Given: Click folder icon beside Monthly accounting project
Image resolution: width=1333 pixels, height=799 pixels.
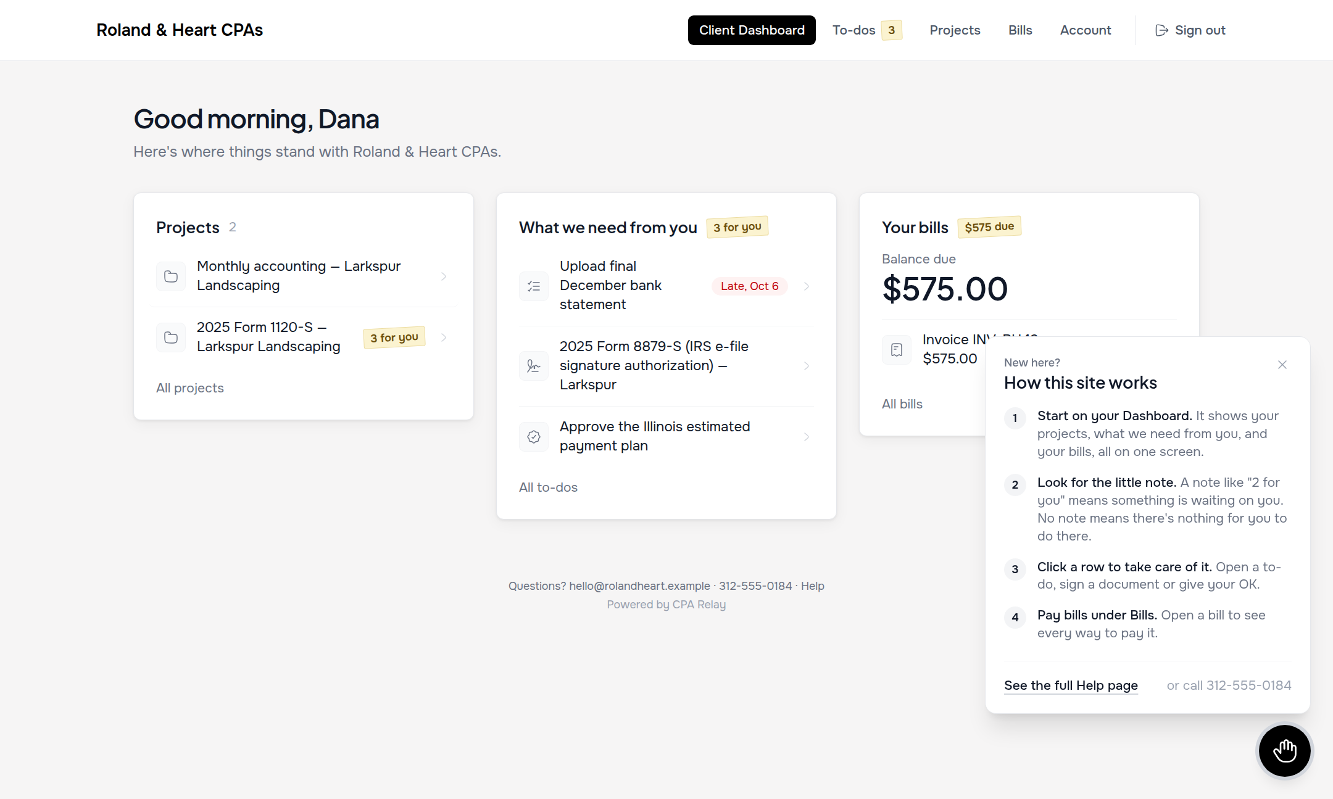Looking at the screenshot, I should (x=171, y=276).
